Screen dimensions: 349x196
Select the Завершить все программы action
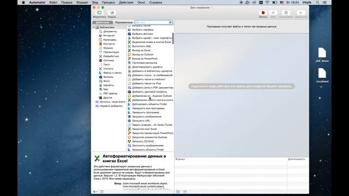click(x=148, y=108)
